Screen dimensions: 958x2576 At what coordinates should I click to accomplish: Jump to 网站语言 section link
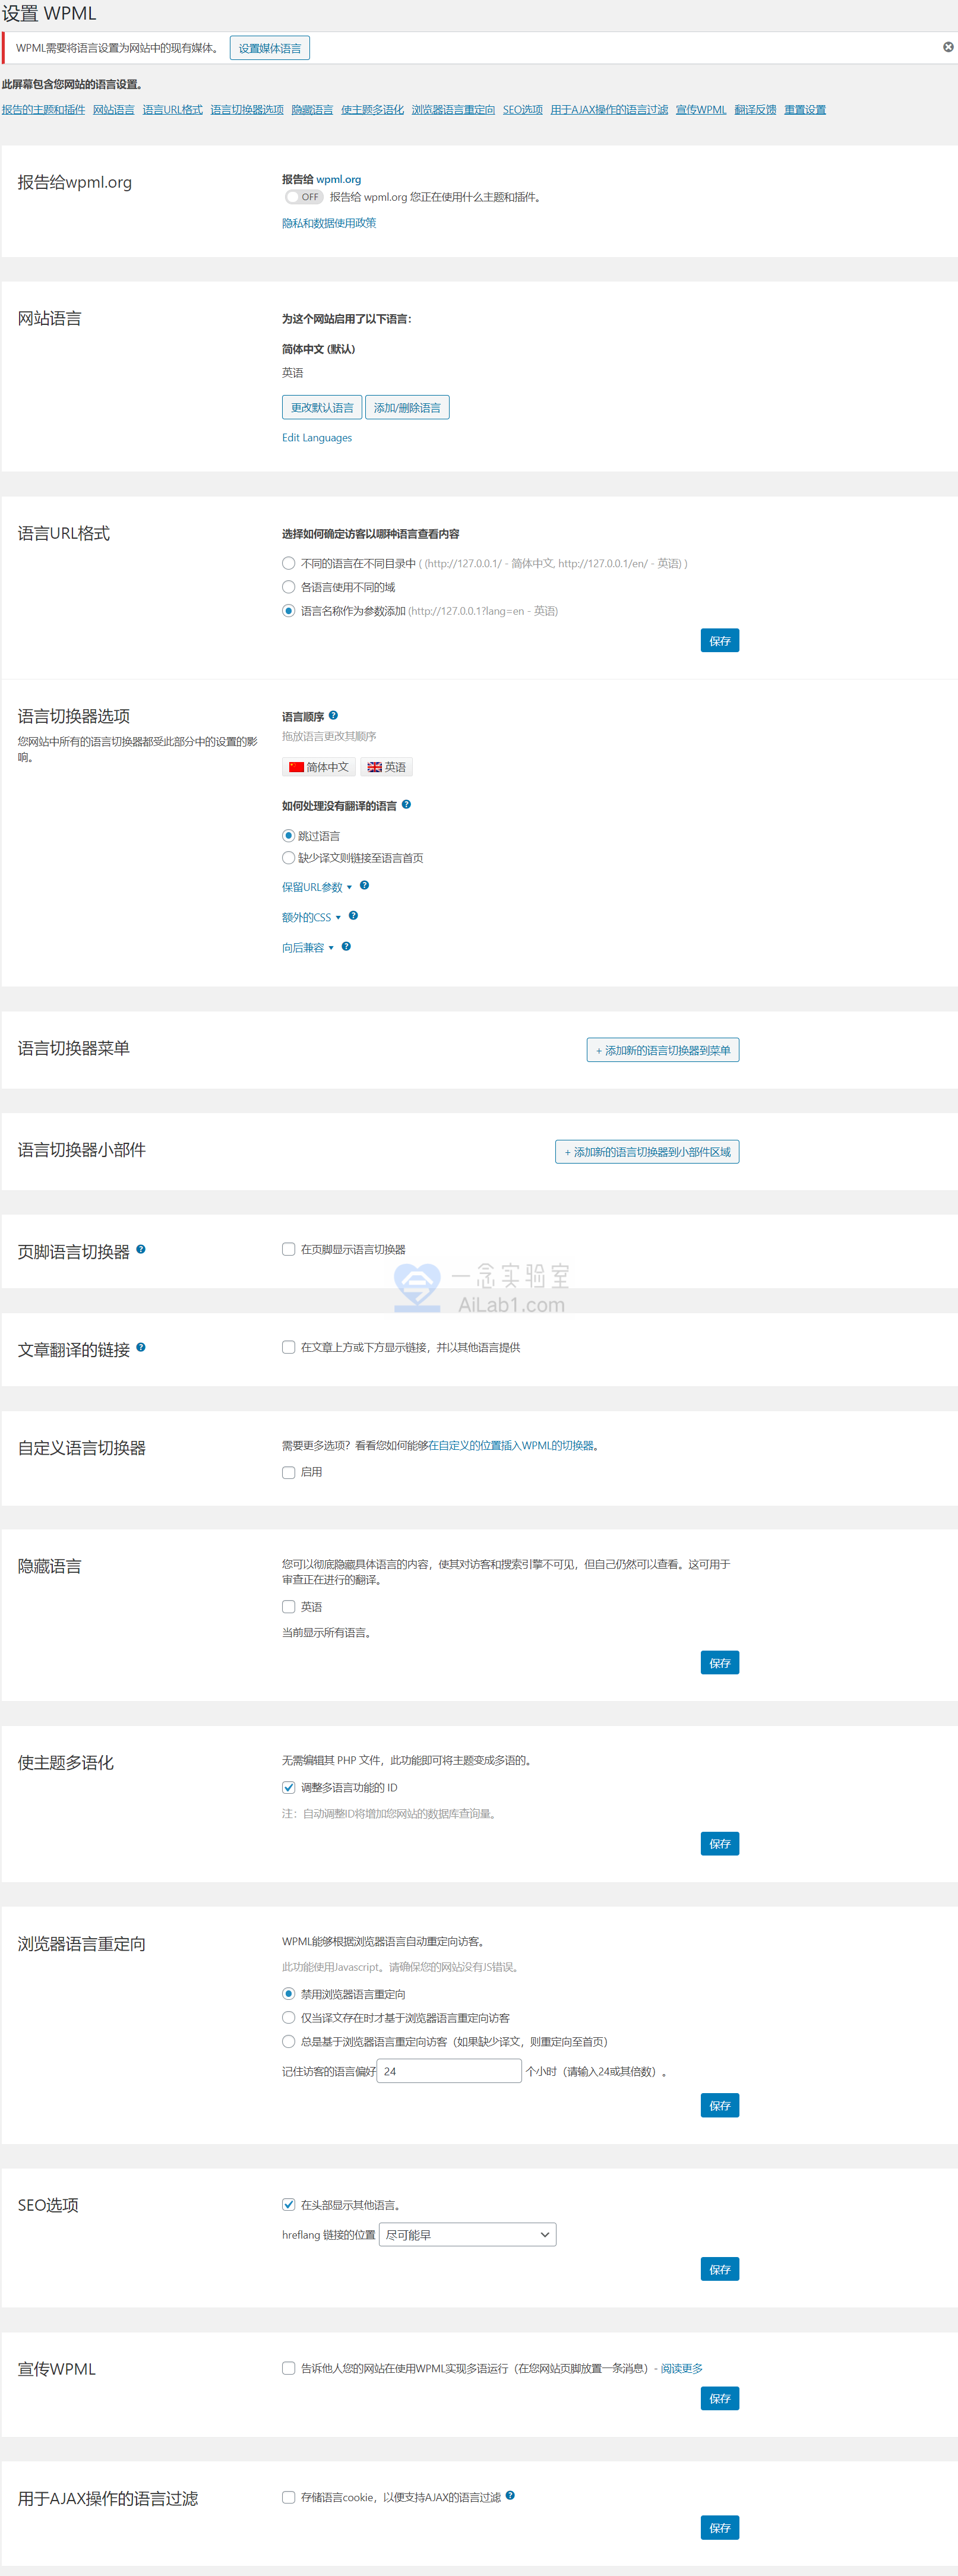(x=113, y=110)
